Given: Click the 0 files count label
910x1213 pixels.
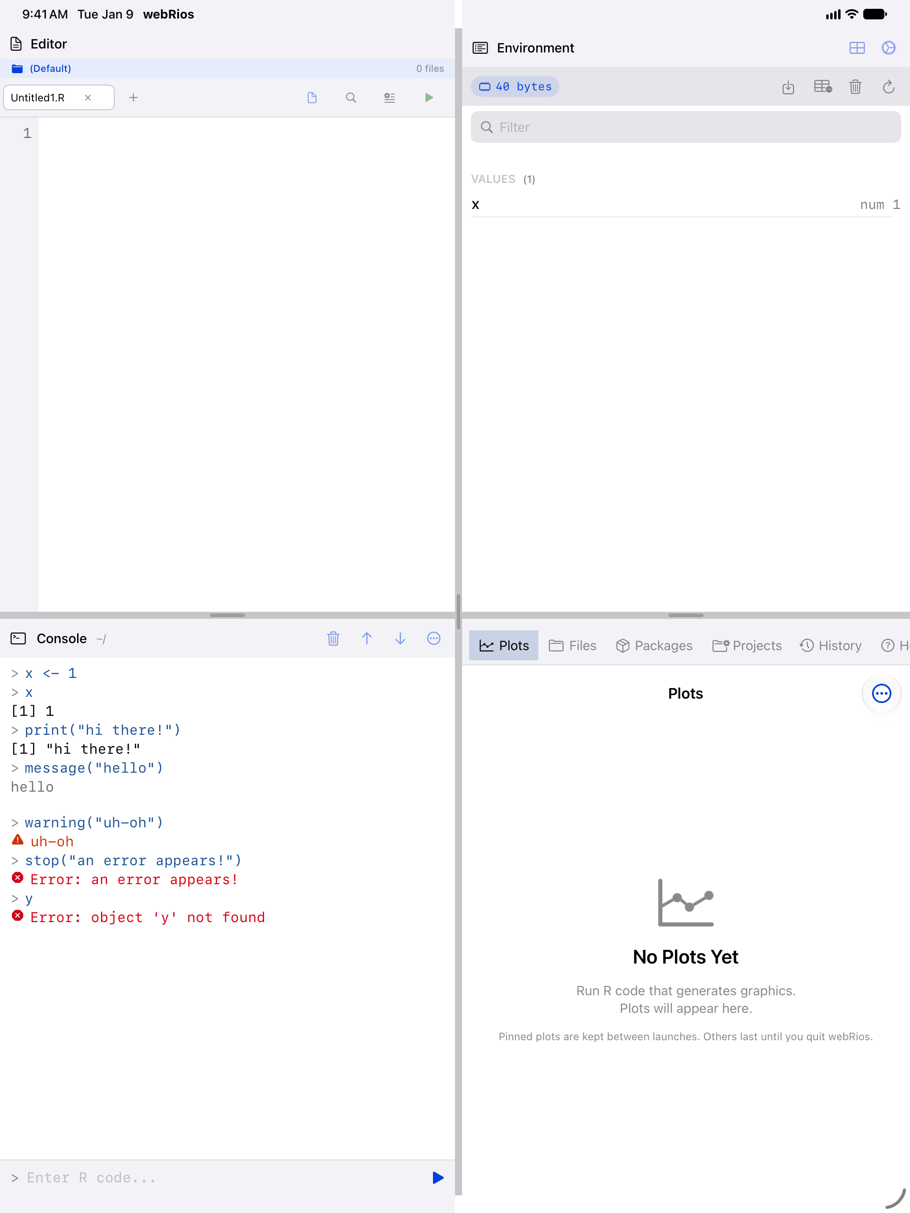Looking at the screenshot, I should click(430, 69).
